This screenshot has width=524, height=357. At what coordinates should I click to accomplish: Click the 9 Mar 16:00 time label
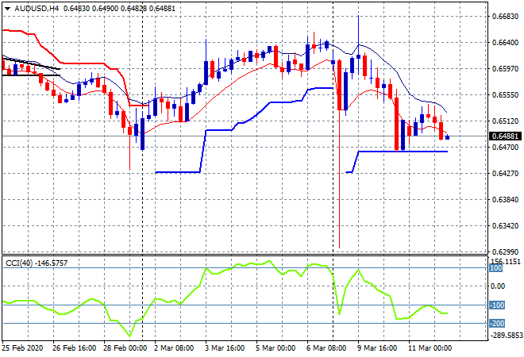[377, 348]
